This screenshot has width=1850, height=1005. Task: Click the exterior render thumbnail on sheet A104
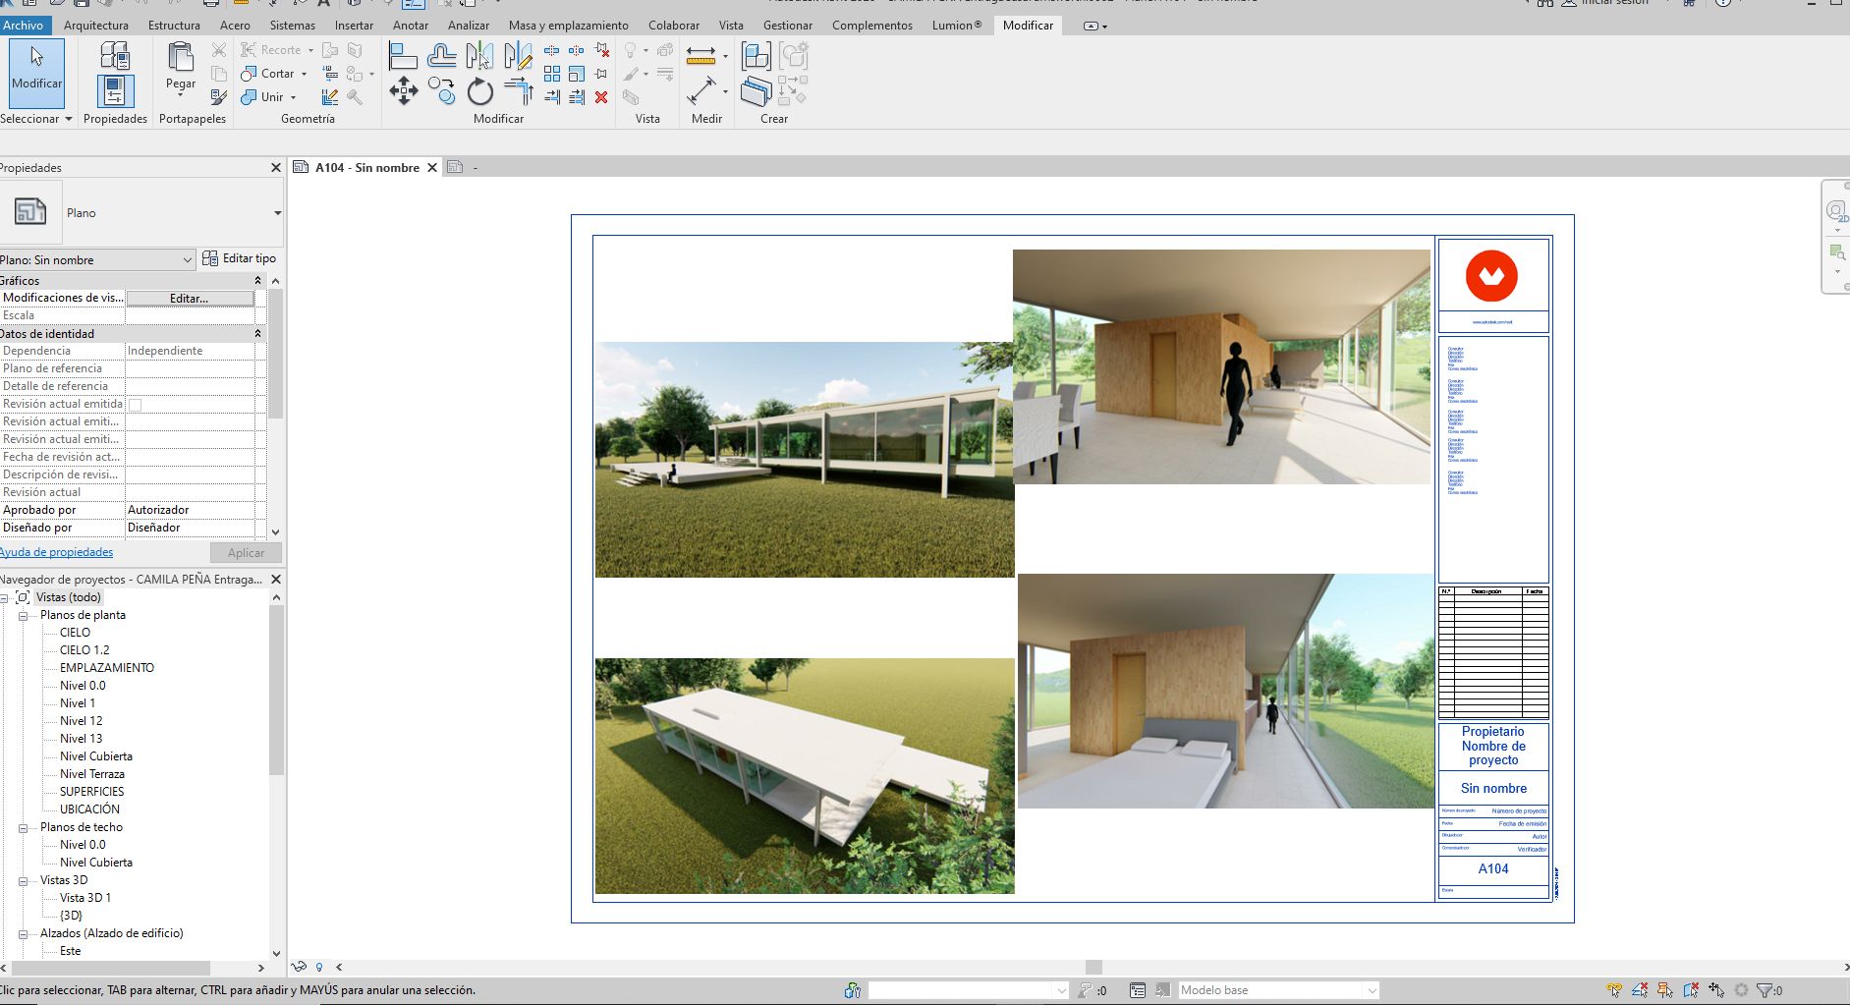point(804,459)
